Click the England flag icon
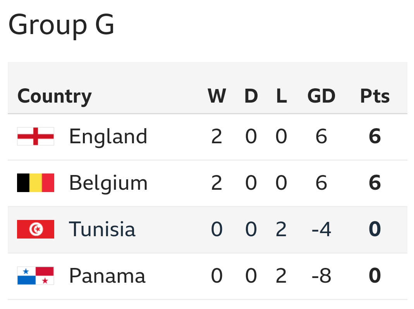Screen dimensions: 414x309 coord(36,136)
